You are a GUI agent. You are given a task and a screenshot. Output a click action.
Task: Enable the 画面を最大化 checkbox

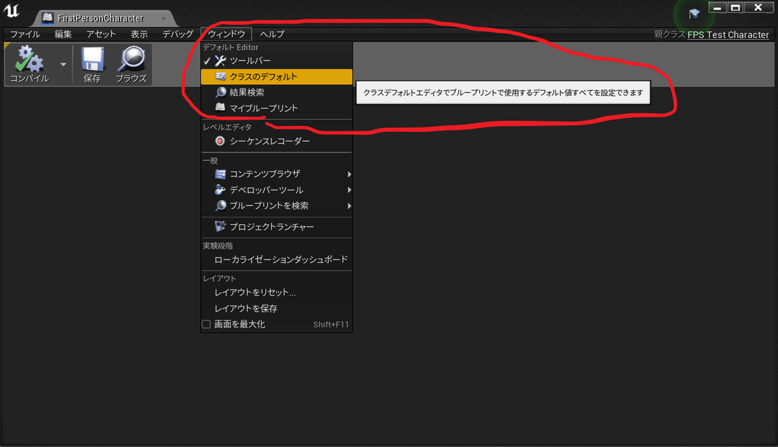tap(206, 324)
